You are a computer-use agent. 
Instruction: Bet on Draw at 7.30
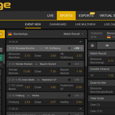45,71
